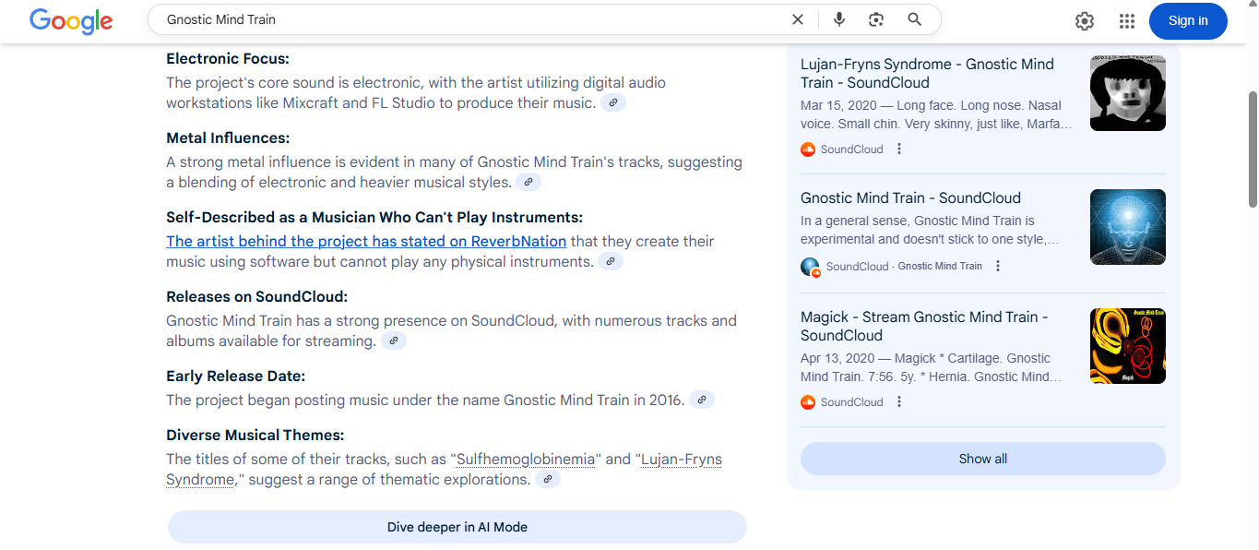Open the Lujan-Fryns Syndrome face thumbnail
Viewport: 1259px width, 550px height.
(x=1127, y=93)
